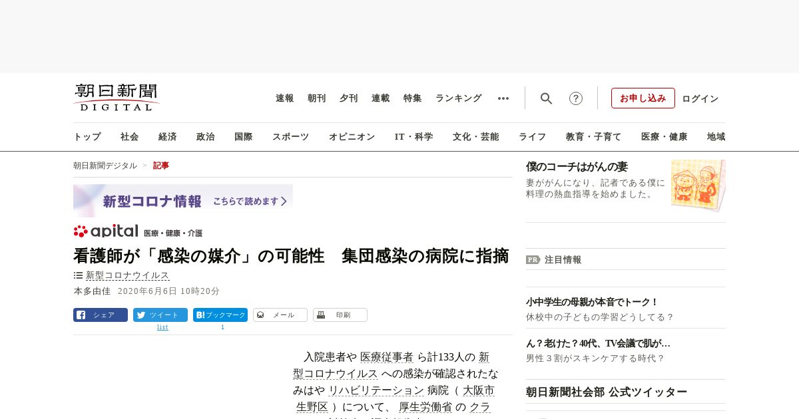The image size is (799, 419).
Task: Go to 地域 section
Action: tap(716, 137)
